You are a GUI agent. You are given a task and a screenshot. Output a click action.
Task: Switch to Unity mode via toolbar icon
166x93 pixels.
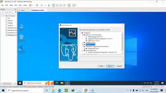click(64, 5)
